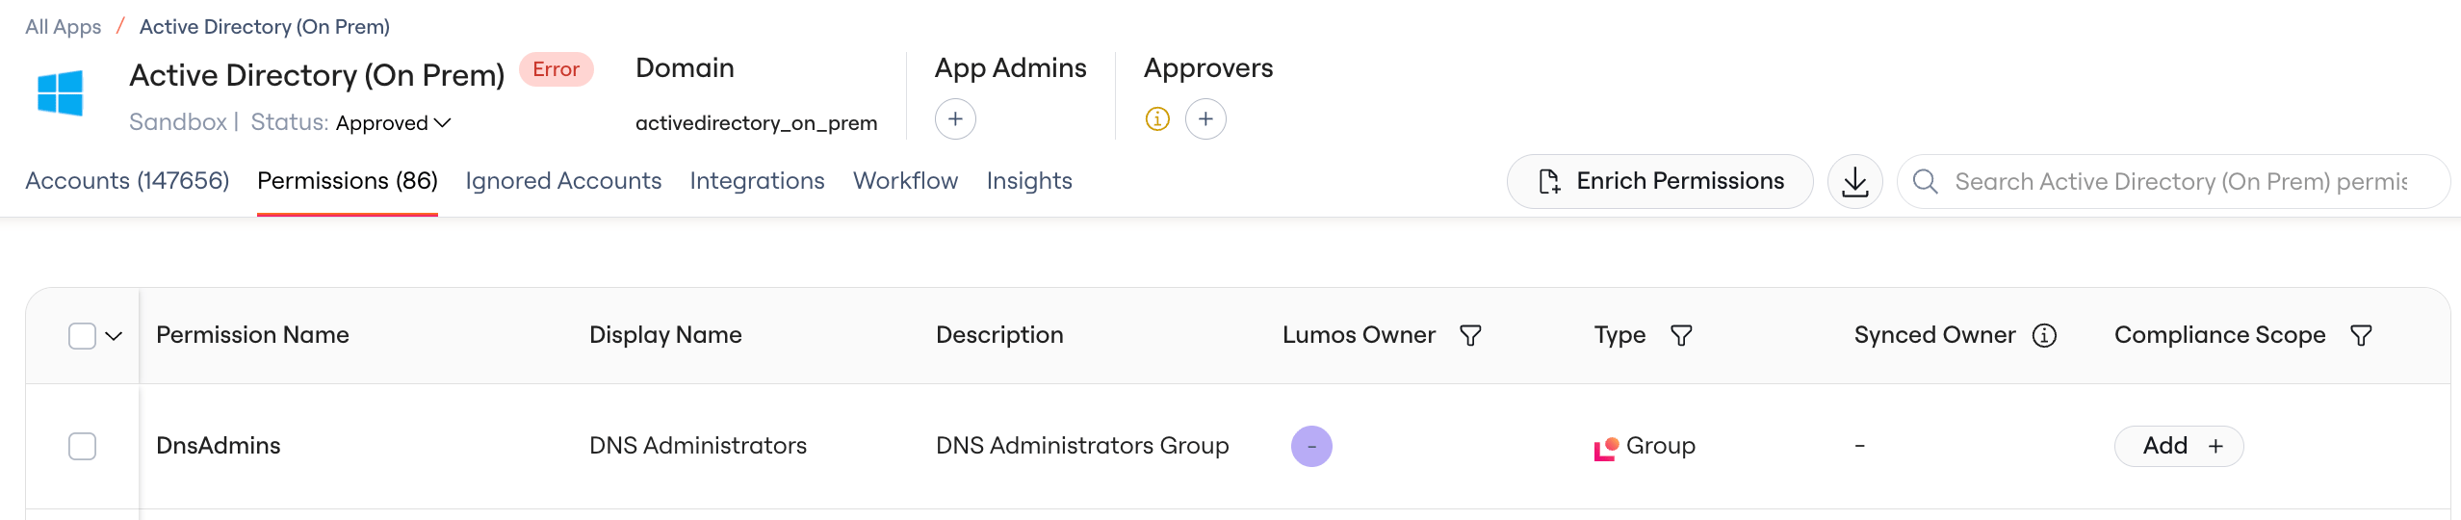
Task: Open the Compliance Scope filter
Action: click(2361, 335)
